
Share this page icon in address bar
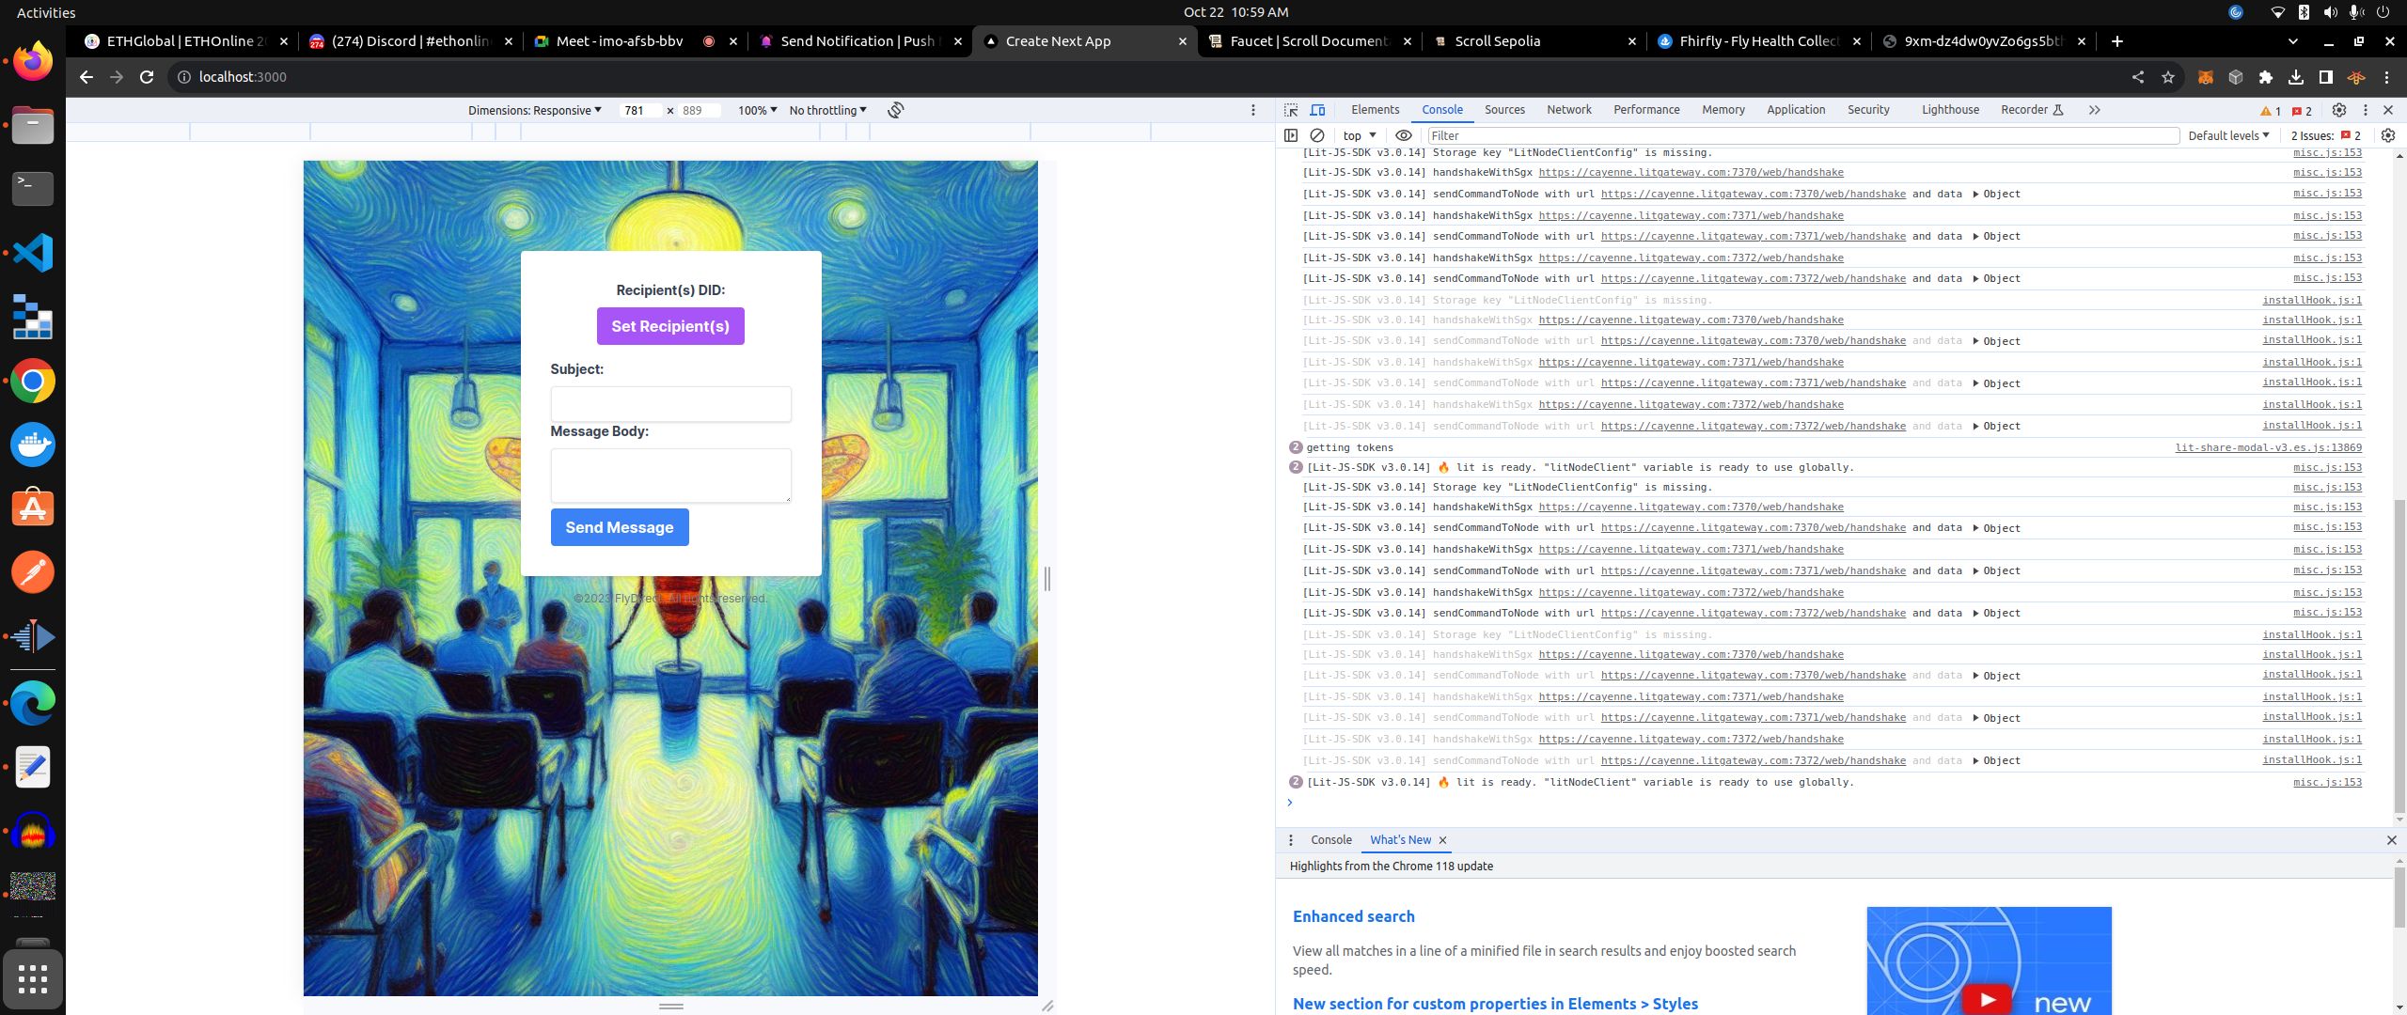(x=2137, y=77)
